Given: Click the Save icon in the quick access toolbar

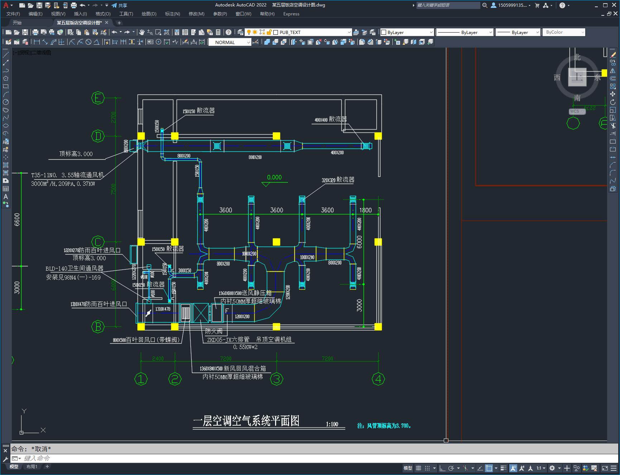Looking at the screenshot, I should point(39,5).
